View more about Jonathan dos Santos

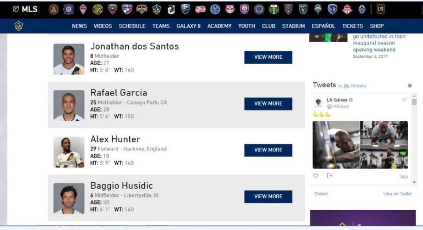(x=268, y=57)
